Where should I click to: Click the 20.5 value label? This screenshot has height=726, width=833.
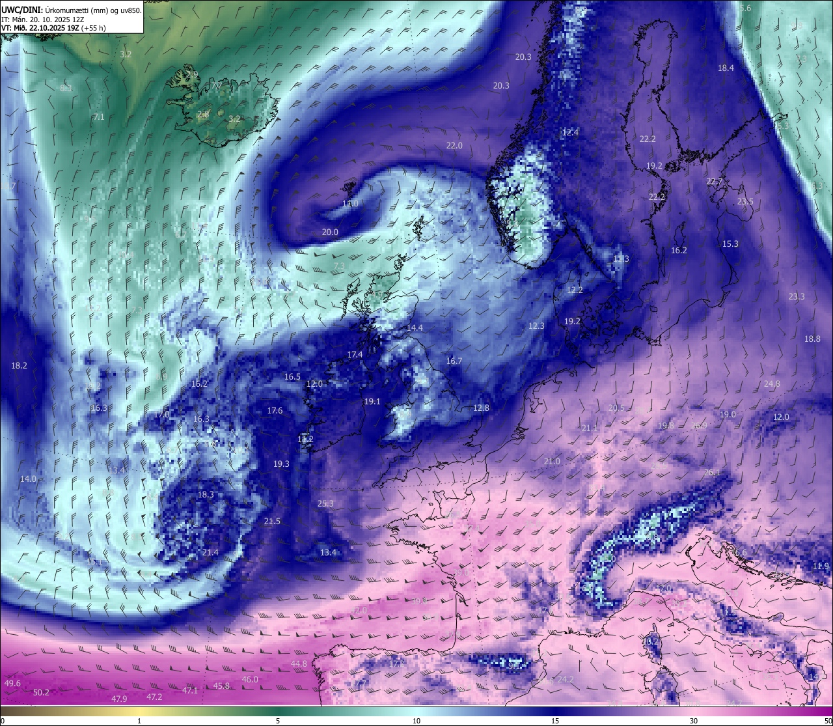click(x=616, y=408)
